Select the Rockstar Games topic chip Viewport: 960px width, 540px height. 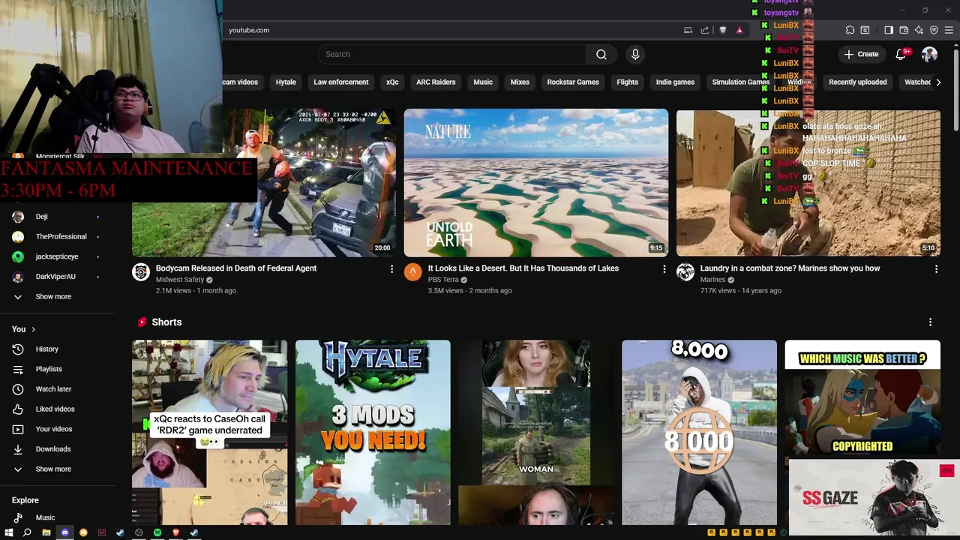(573, 82)
